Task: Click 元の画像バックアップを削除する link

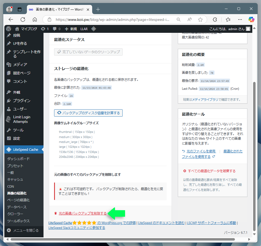Action: pyautogui.click(x=83, y=213)
